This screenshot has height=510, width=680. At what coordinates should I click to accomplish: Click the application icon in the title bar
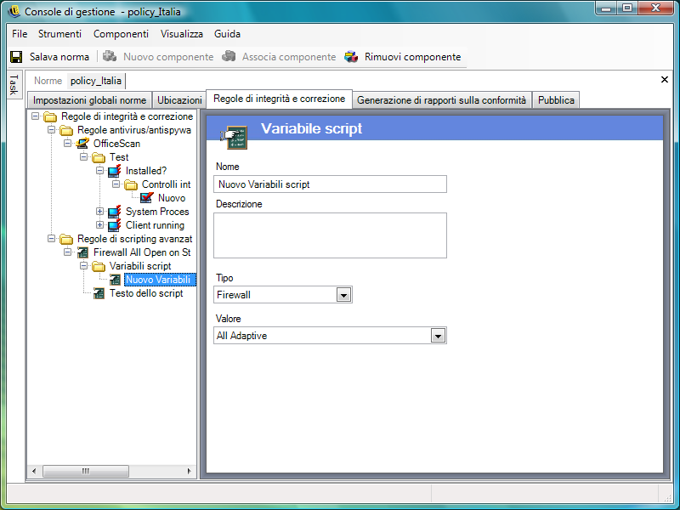(x=14, y=11)
